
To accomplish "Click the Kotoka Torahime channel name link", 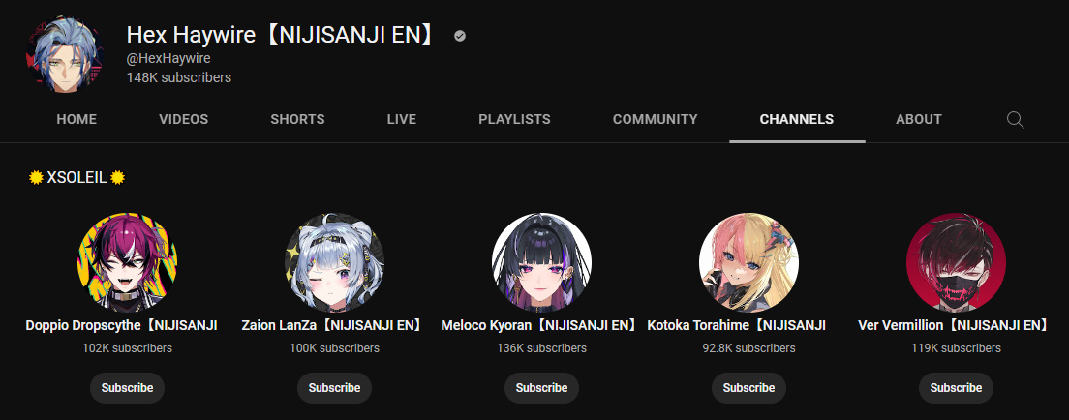I will pyautogui.click(x=736, y=325).
